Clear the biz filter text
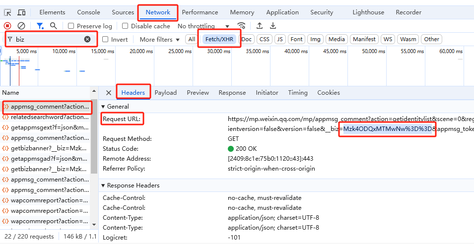The height and width of the screenshot is (249, 474). (x=87, y=39)
